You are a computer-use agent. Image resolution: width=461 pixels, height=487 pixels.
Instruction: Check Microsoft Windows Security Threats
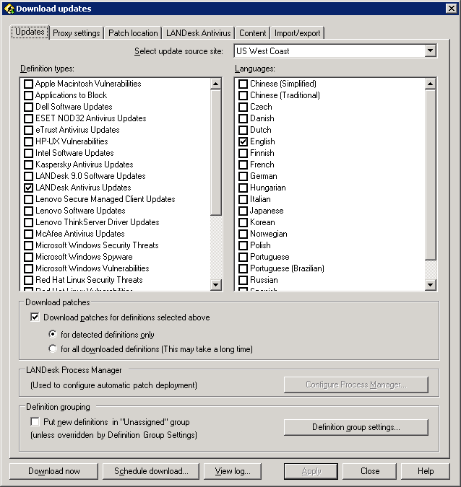tap(28, 245)
